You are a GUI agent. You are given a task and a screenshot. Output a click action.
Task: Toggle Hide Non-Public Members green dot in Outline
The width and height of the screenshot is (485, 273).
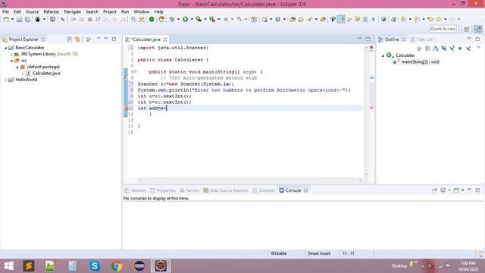coord(460,49)
